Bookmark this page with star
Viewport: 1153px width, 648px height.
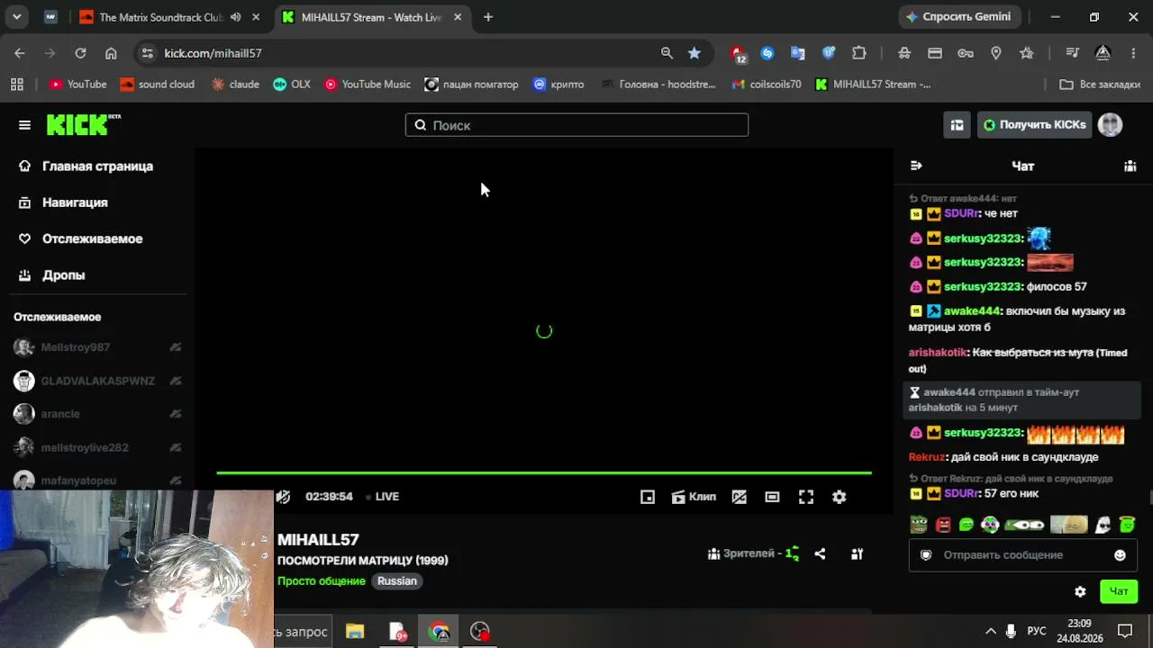694,53
